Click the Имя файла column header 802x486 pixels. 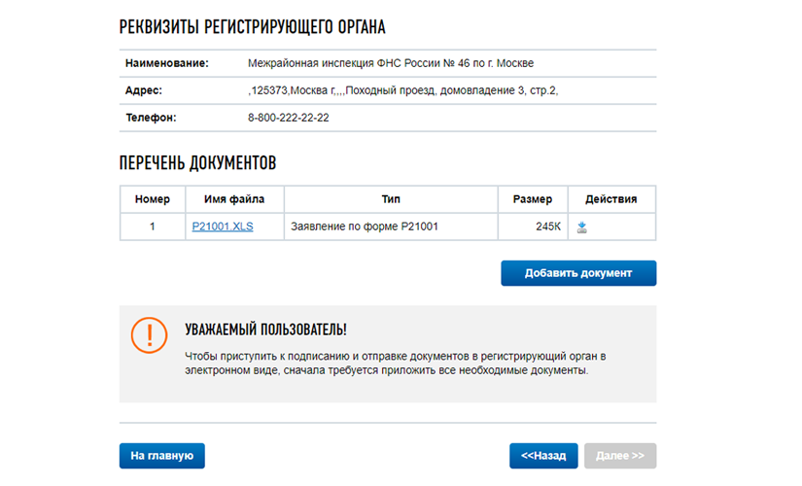click(x=234, y=199)
